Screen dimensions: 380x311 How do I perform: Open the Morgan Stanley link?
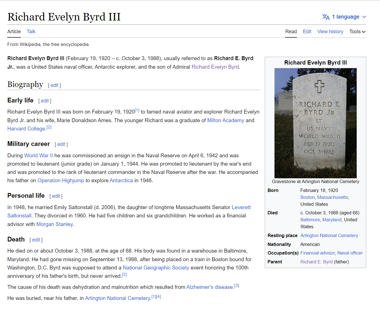(55, 224)
